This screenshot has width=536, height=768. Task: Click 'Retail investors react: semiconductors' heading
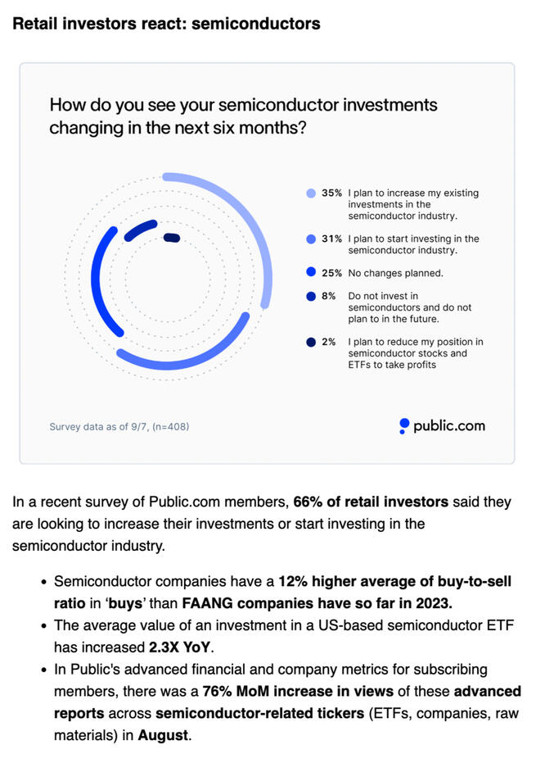point(166,24)
